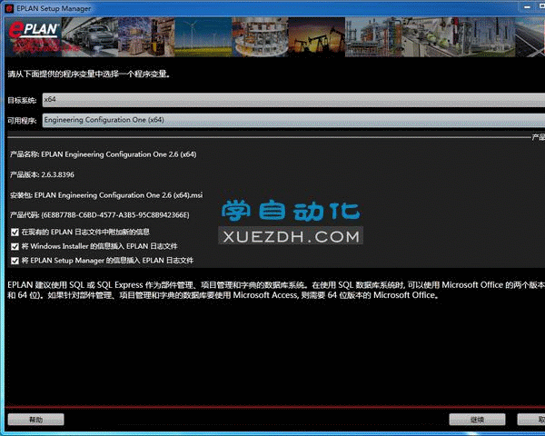Toggle checkbox 将 Windows Installer 的信息插入 EPLAN 日志文件
545x436 pixels.
click(x=15, y=246)
